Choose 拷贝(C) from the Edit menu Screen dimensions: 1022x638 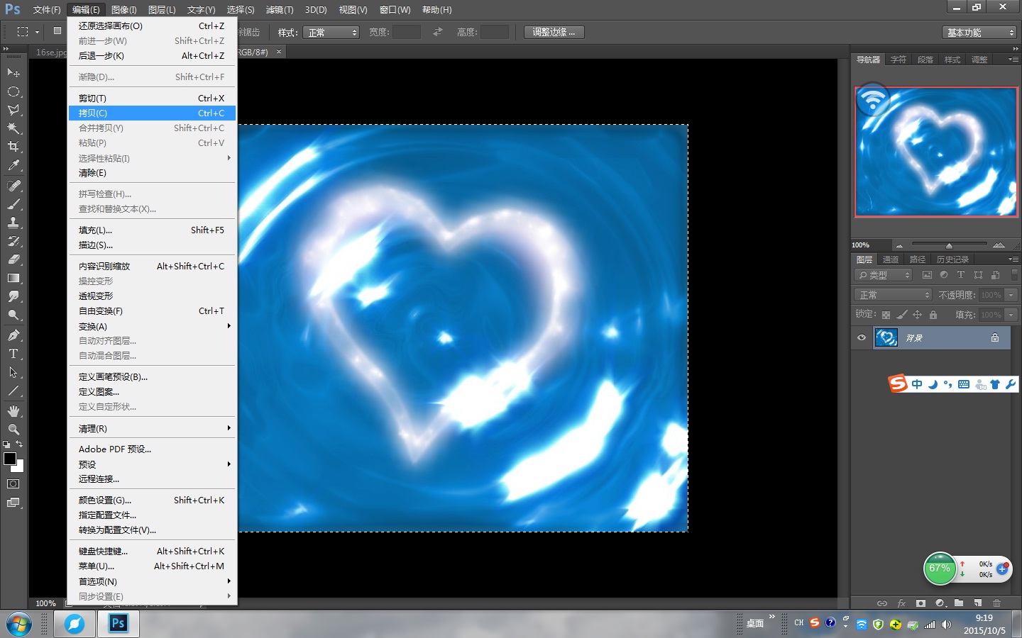(x=153, y=113)
